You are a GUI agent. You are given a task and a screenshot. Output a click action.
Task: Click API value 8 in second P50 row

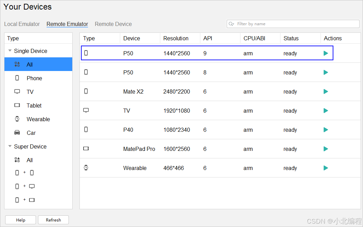pyautogui.click(x=205, y=72)
